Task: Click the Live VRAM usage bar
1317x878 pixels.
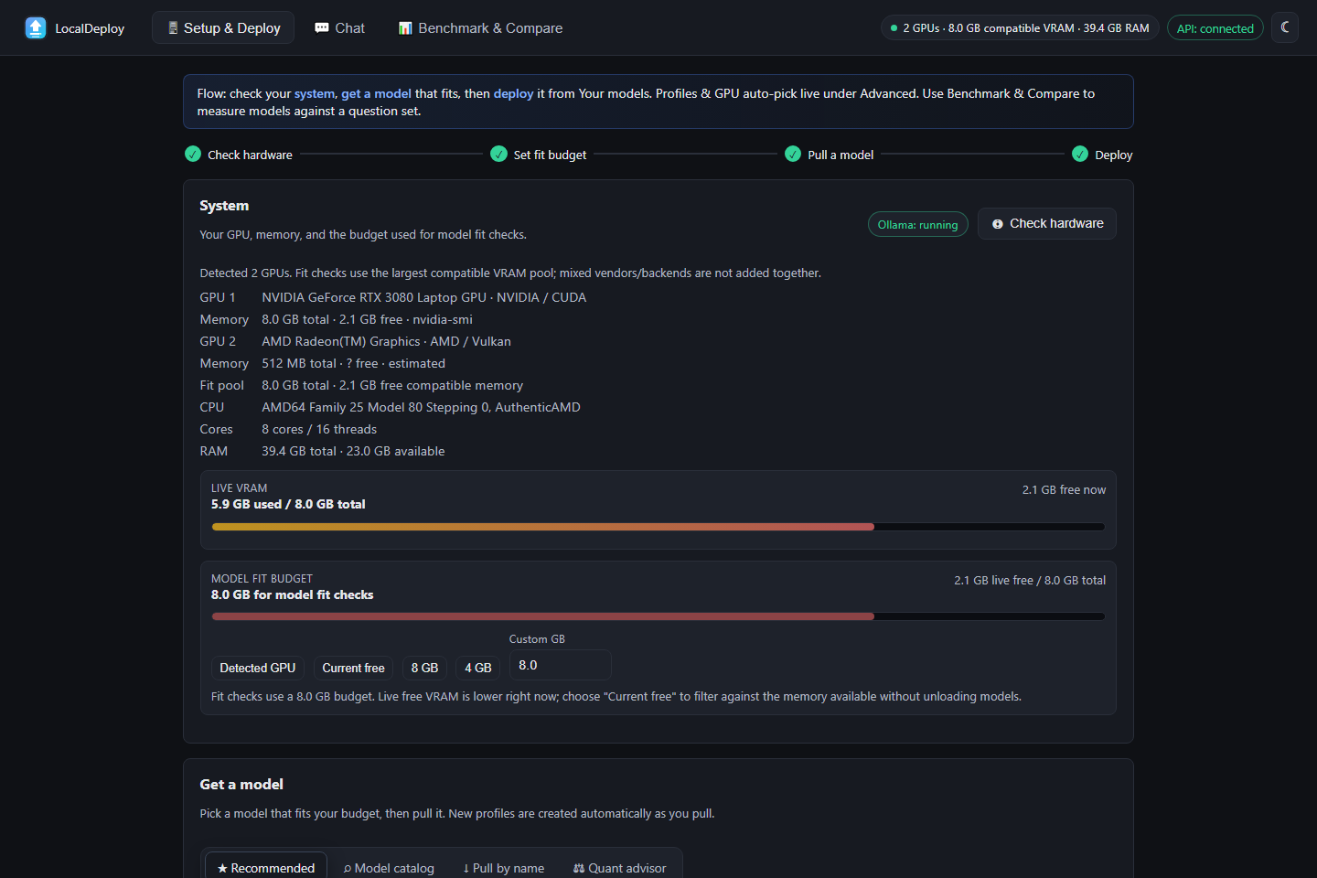Action: coord(658,527)
